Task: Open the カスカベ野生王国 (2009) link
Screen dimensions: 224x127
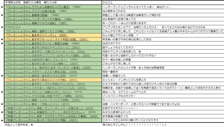Action: [x=42, y=72]
